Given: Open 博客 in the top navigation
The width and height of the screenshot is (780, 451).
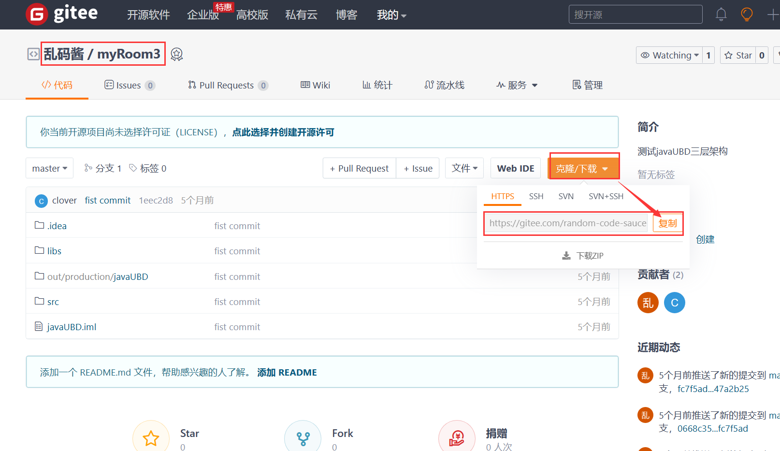Looking at the screenshot, I should pos(347,15).
